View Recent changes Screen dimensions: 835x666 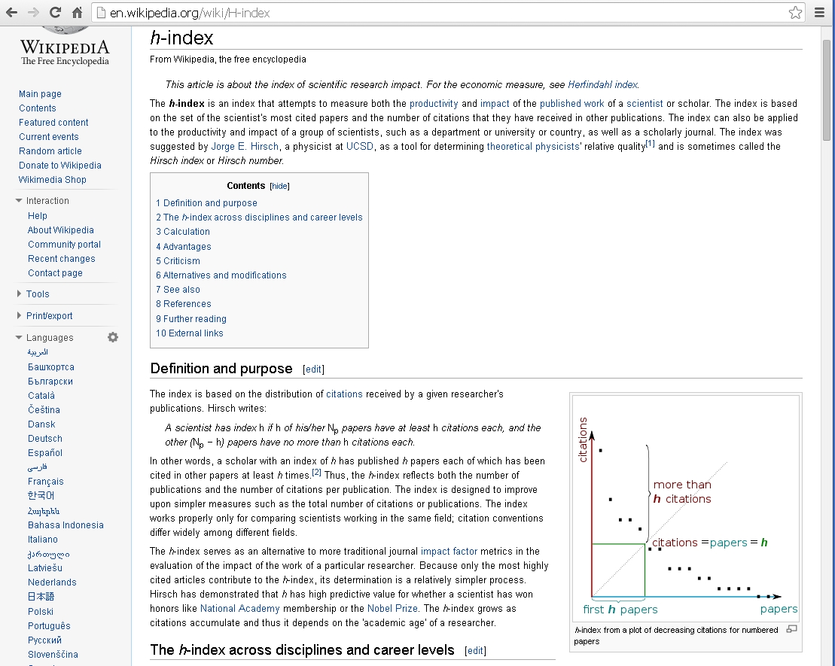[61, 259]
